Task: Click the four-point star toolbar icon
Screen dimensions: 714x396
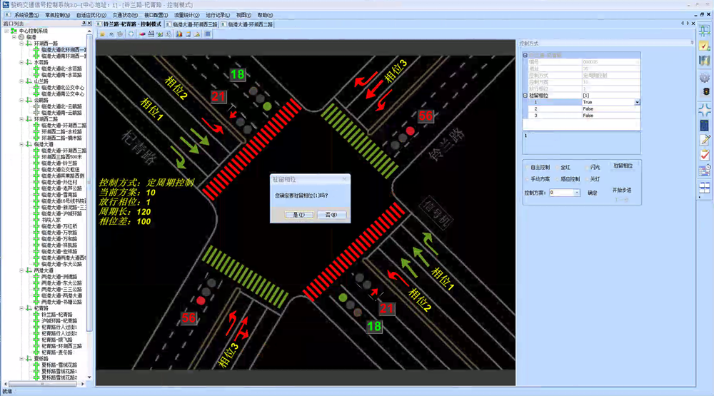Action: tap(131, 34)
